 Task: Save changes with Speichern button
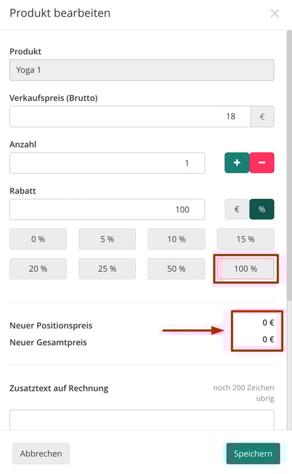tap(253, 453)
